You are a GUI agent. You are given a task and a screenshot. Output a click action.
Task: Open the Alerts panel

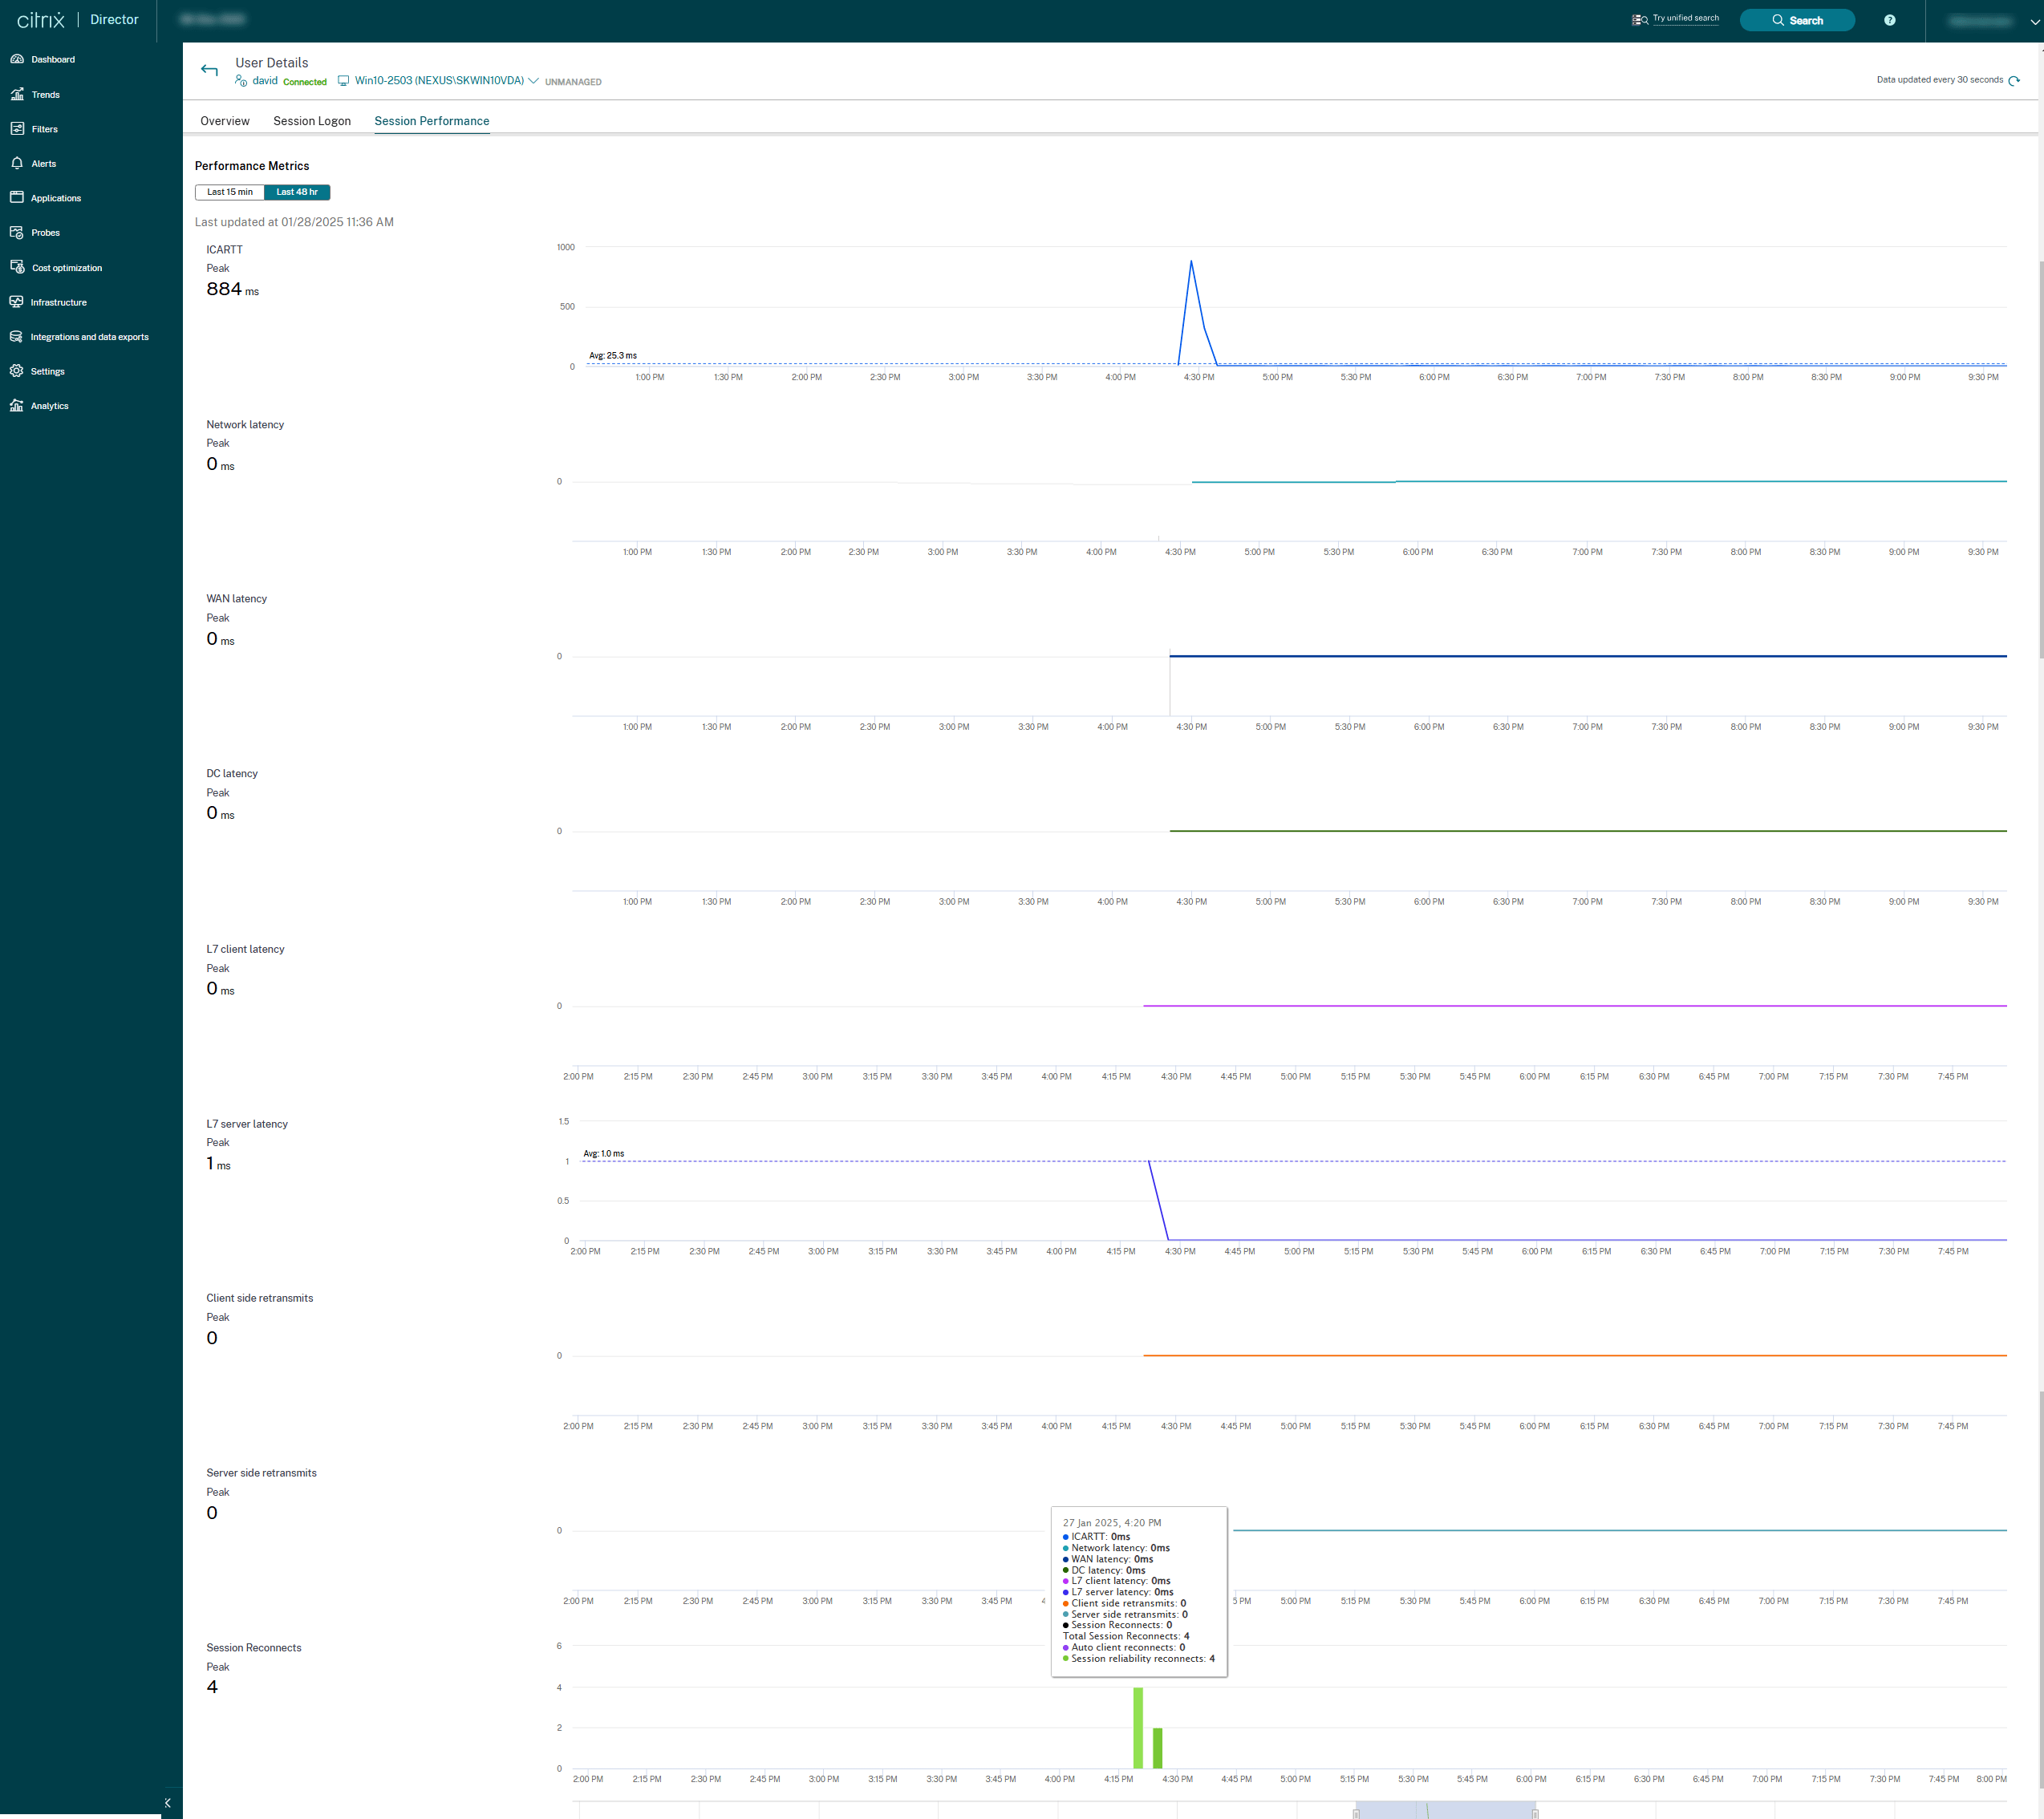44,163
